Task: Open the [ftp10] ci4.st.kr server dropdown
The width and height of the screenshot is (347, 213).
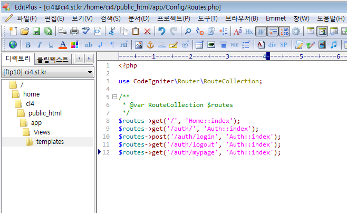Action: coord(48,72)
